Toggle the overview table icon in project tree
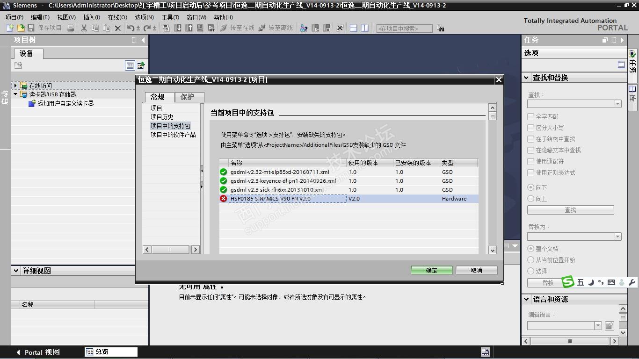Viewport: 639px width, 359px height. click(x=130, y=65)
